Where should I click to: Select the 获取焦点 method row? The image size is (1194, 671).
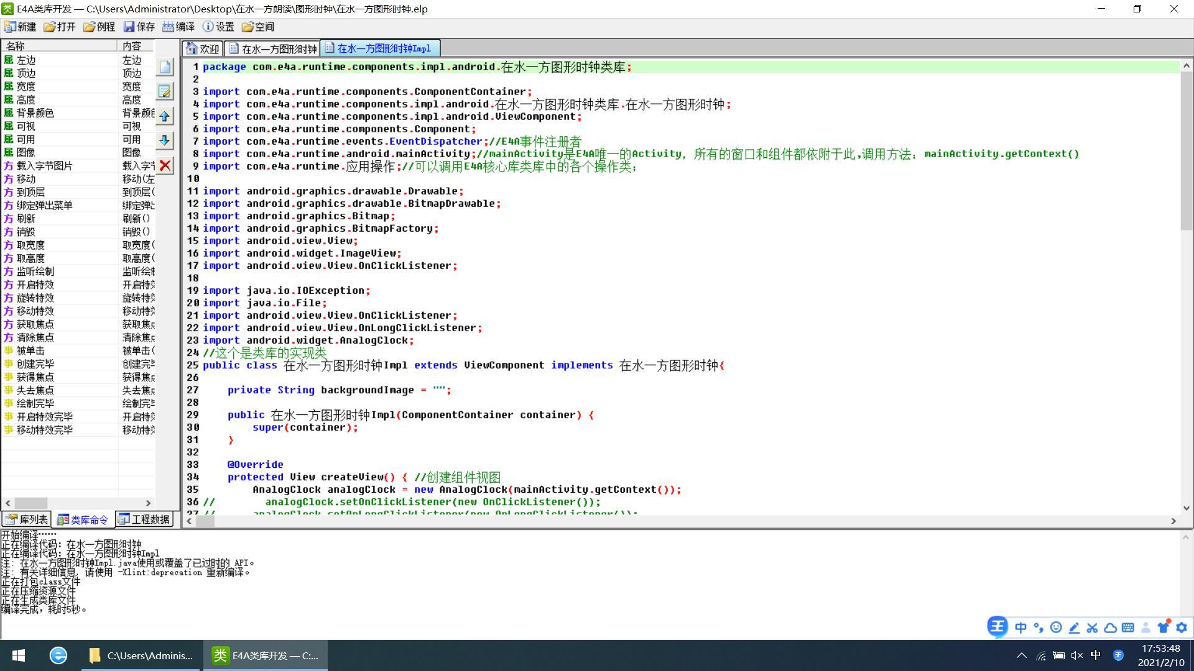pos(78,324)
